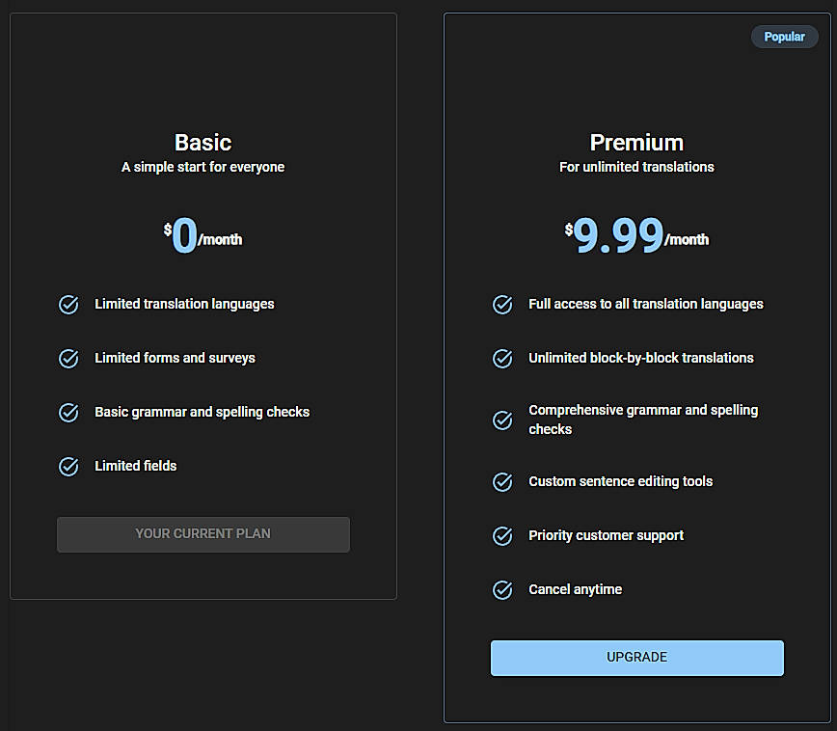Click the $0/month price
Image resolution: width=837 pixels, height=731 pixels.
pos(202,235)
